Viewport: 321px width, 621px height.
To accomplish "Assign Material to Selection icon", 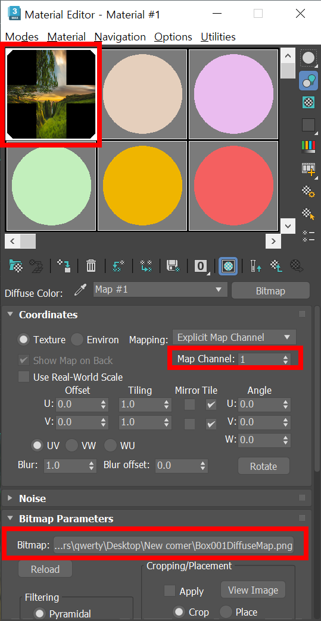I will point(64,265).
